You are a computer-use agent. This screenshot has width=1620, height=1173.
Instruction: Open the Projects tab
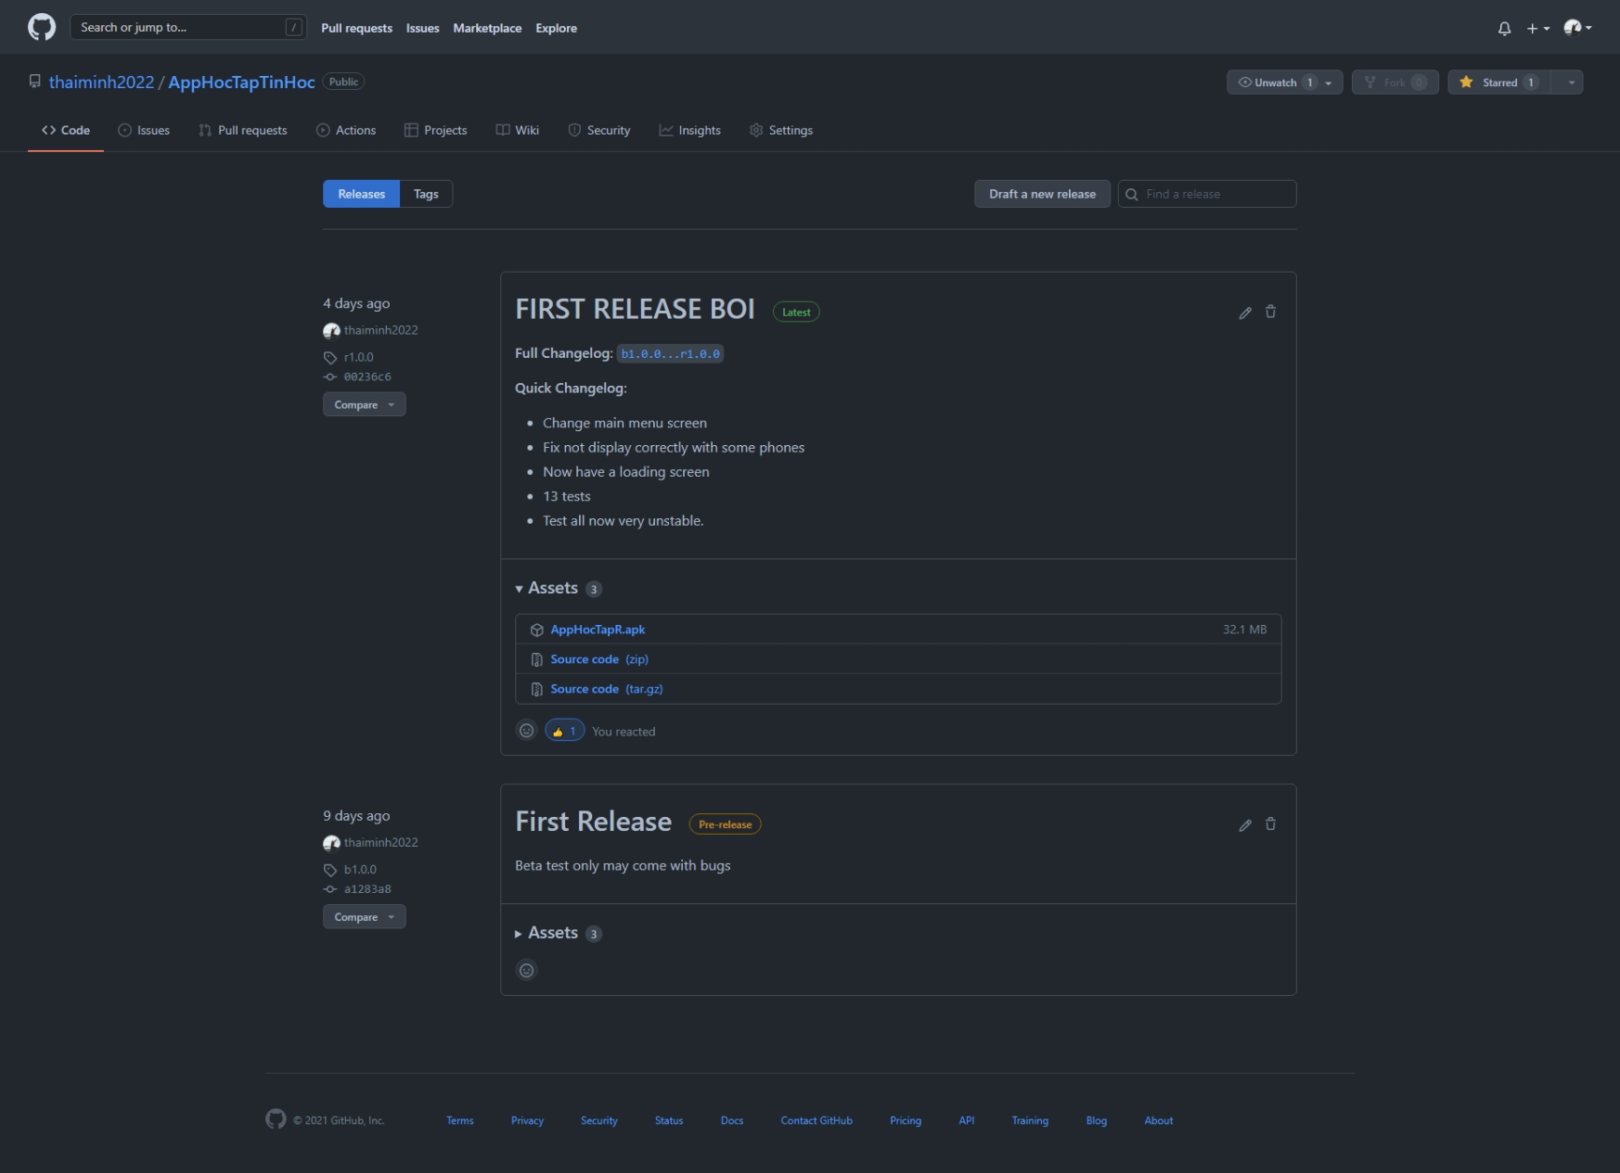coord(435,130)
